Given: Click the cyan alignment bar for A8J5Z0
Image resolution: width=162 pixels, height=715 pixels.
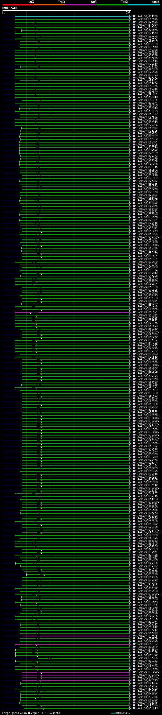Looking at the screenshot, I should [72, 16].
